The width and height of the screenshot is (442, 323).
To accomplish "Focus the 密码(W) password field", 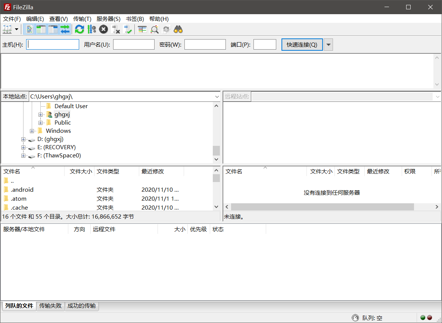I will click(205, 44).
